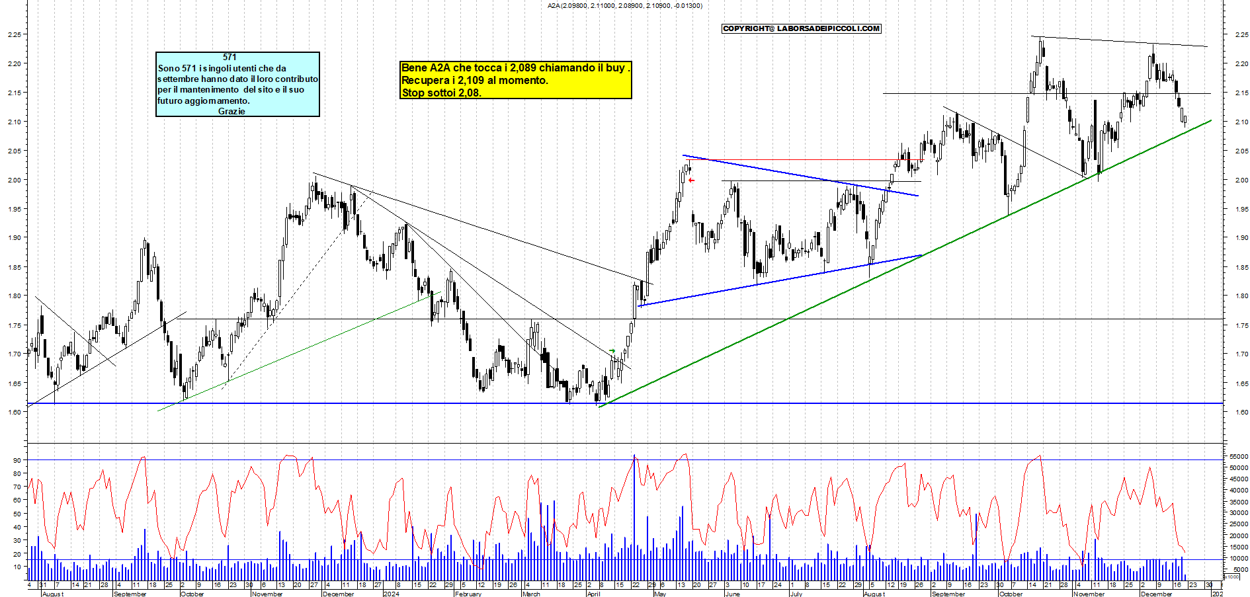Click the 70 level on oscillator scale
This screenshot has width=1250, height=597.
(17, 487)
